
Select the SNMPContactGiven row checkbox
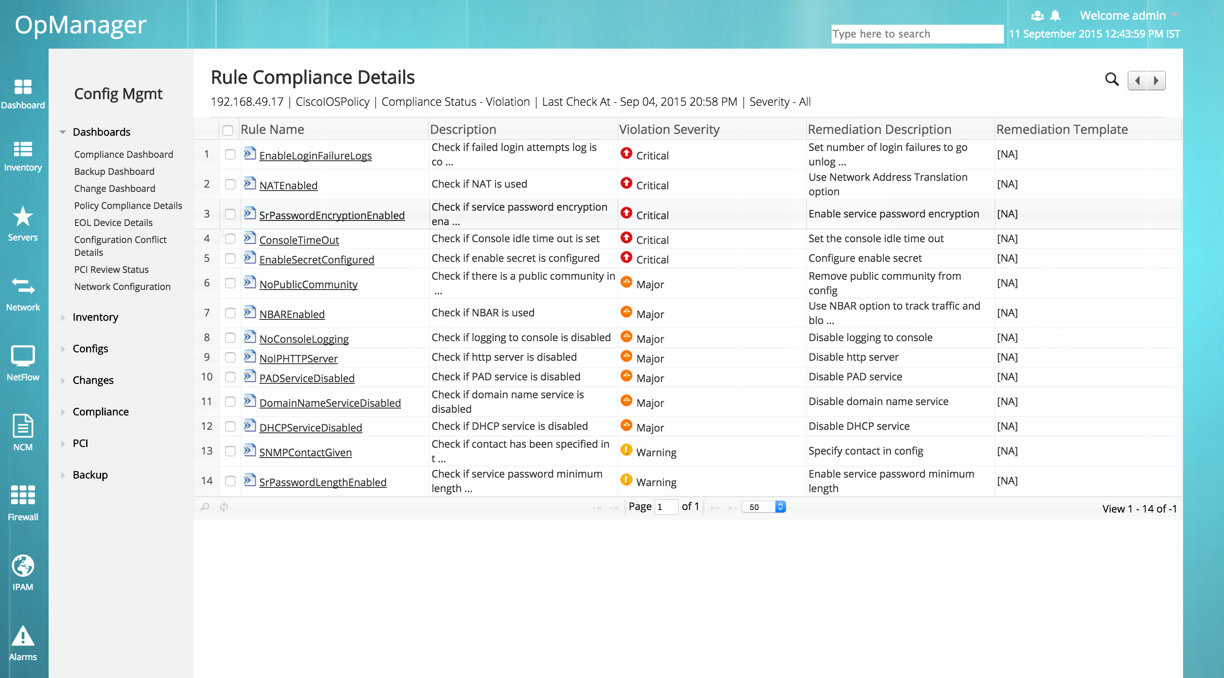pyautogui.click(x=230, y=451)
